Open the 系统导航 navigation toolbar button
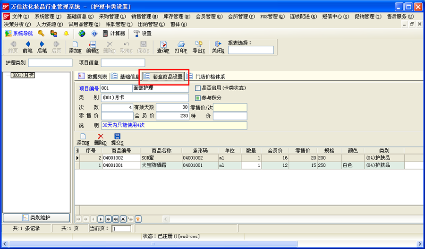The width and height of the screenshot is (425, 249). pos(19,34)
